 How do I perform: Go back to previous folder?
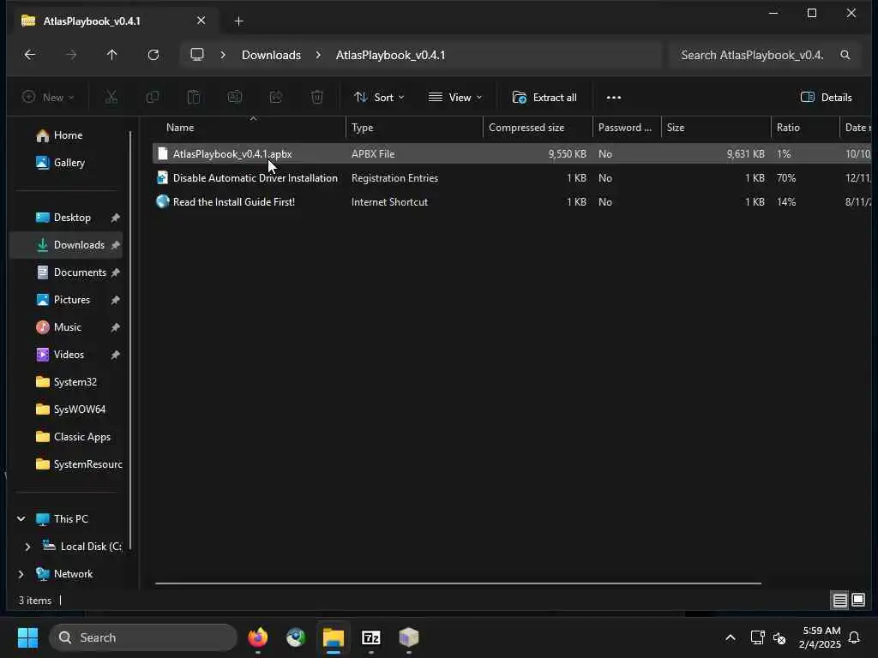click(30, 55)
